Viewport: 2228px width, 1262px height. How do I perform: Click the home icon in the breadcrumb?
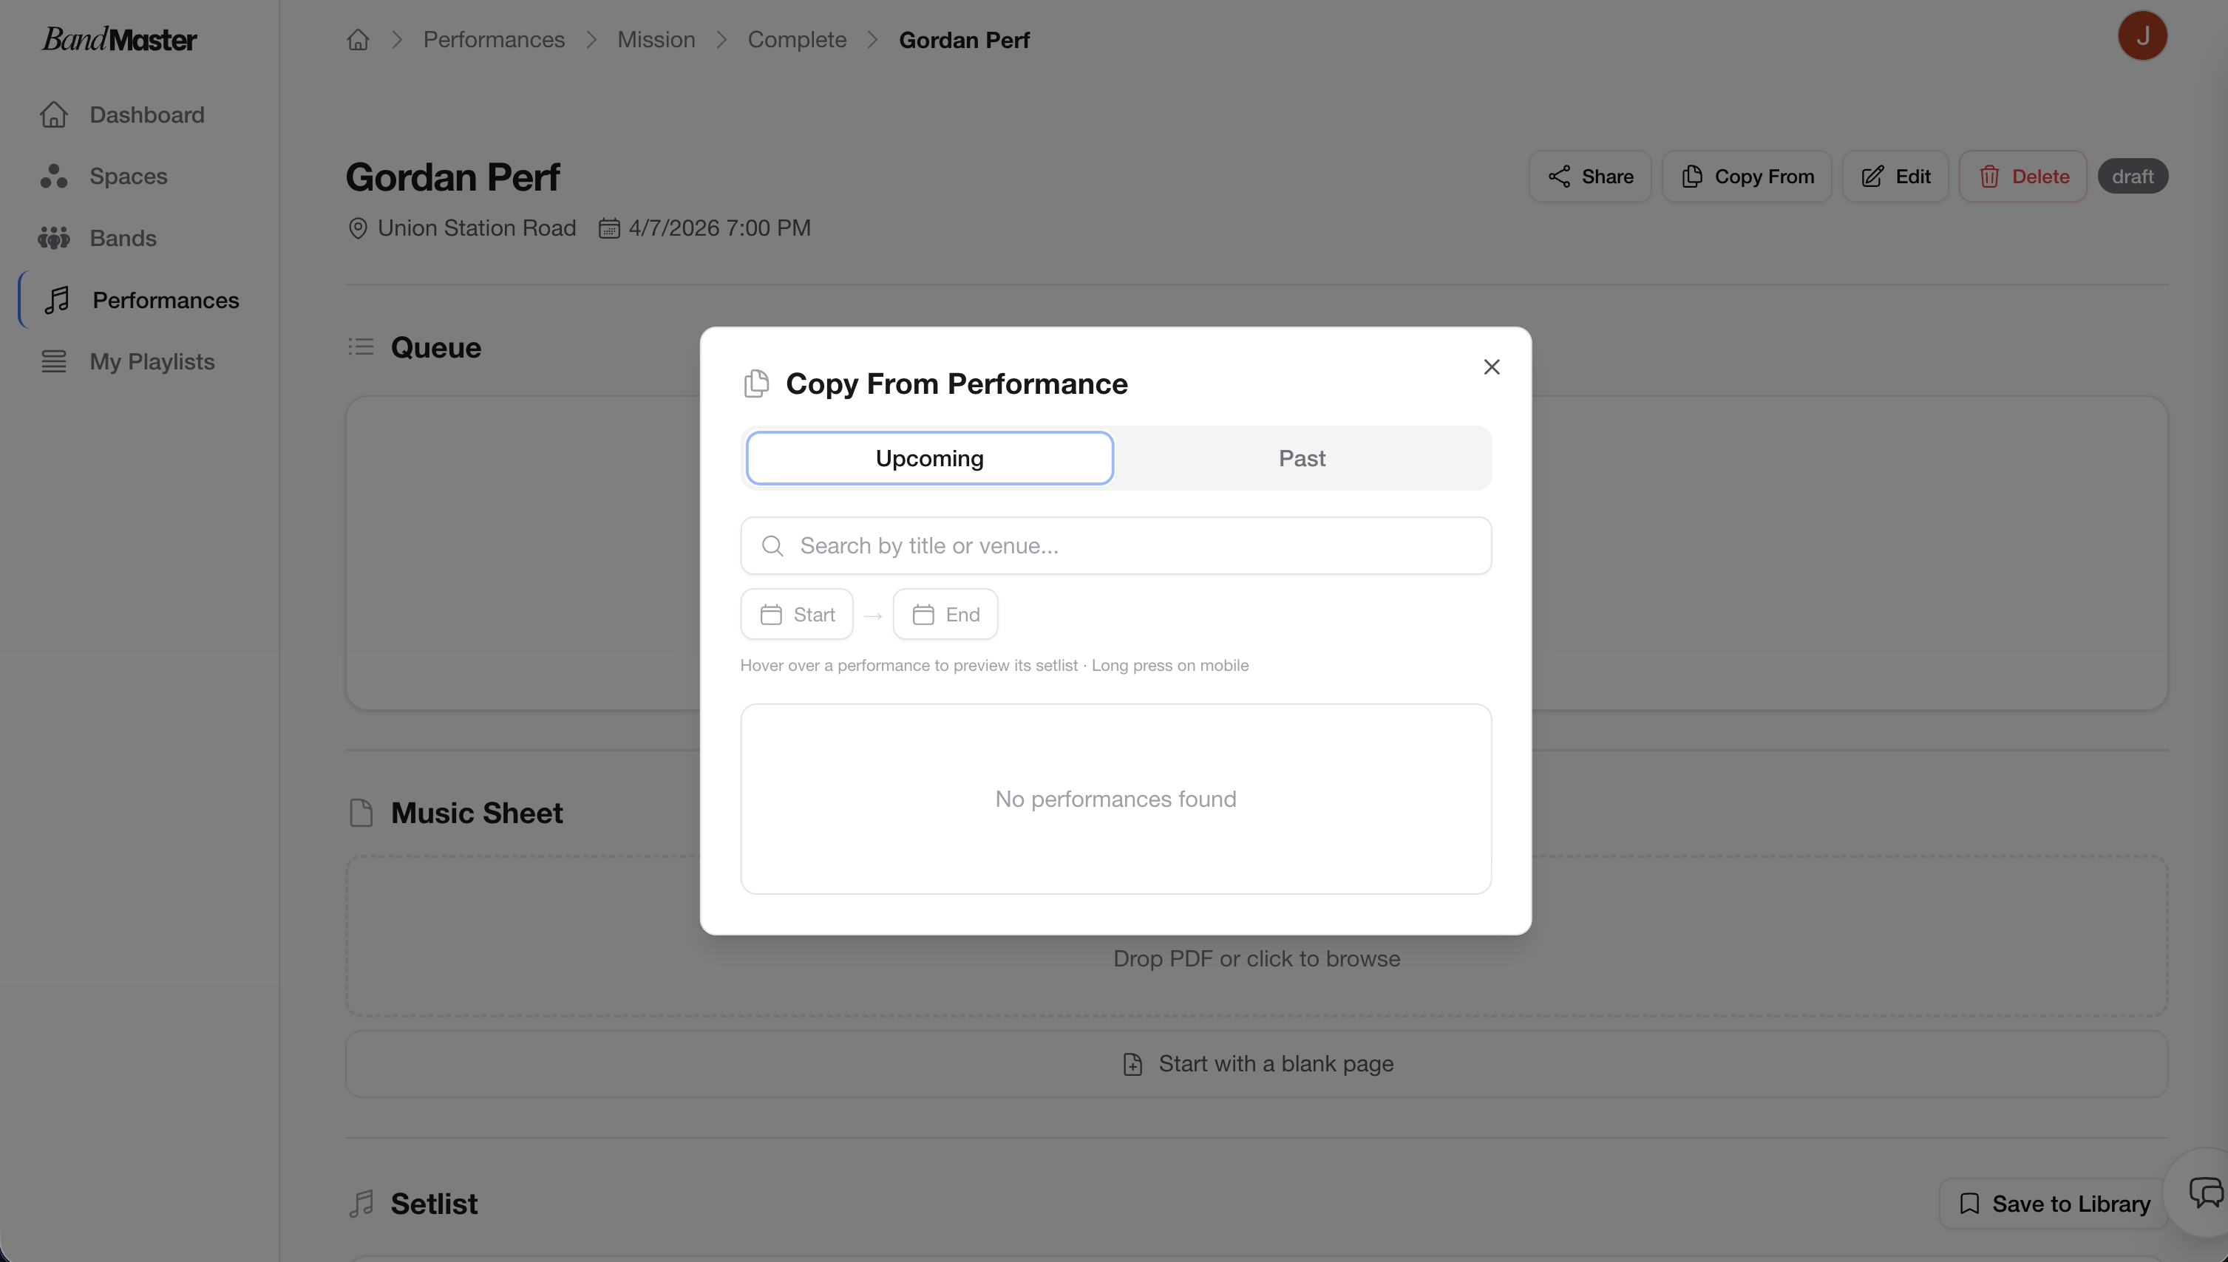358,40
